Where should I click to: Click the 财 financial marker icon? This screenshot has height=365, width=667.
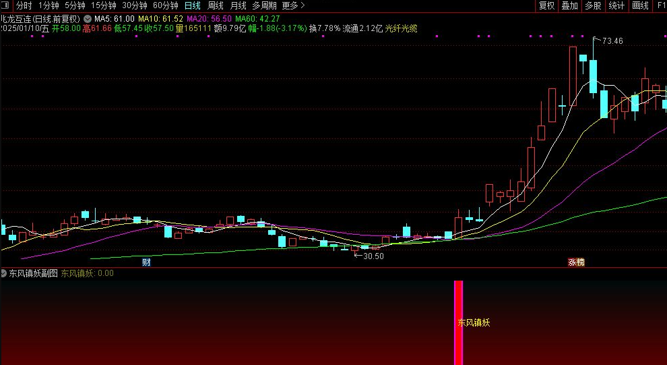click(146, 262)
